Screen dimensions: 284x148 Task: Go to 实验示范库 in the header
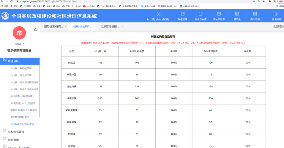click(219, 16)
